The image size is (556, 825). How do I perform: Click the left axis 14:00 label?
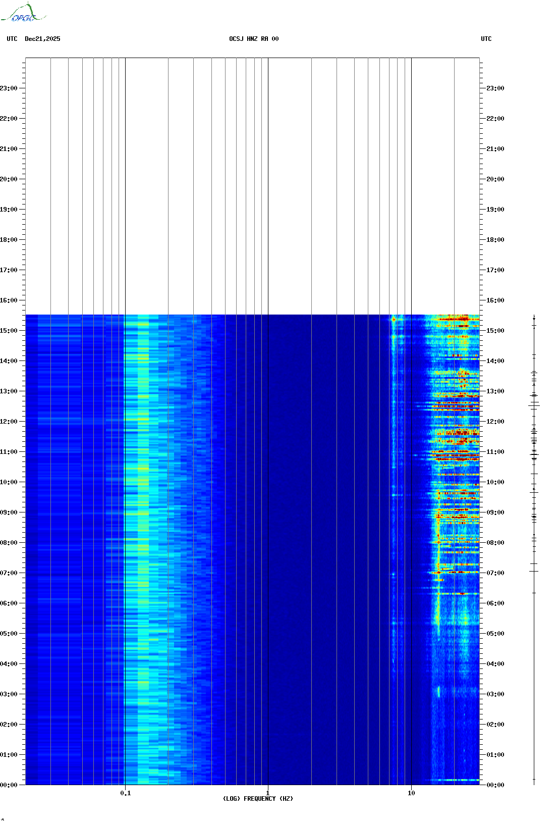coord(9,361)
